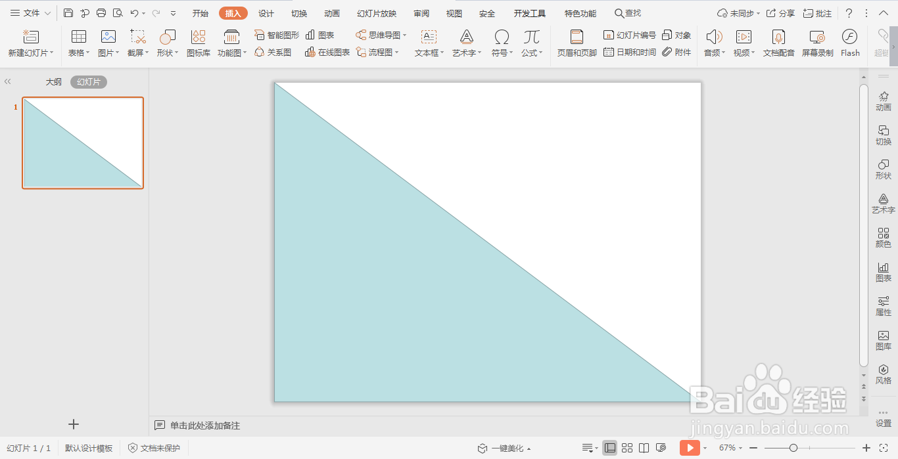Switch to reading view icon
This screenshot has width=898, height=459.
click(x=644, y=448)
